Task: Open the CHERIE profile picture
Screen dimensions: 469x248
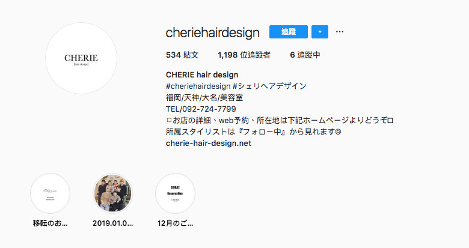Action: pyautogui.click(x=81, y=58)
